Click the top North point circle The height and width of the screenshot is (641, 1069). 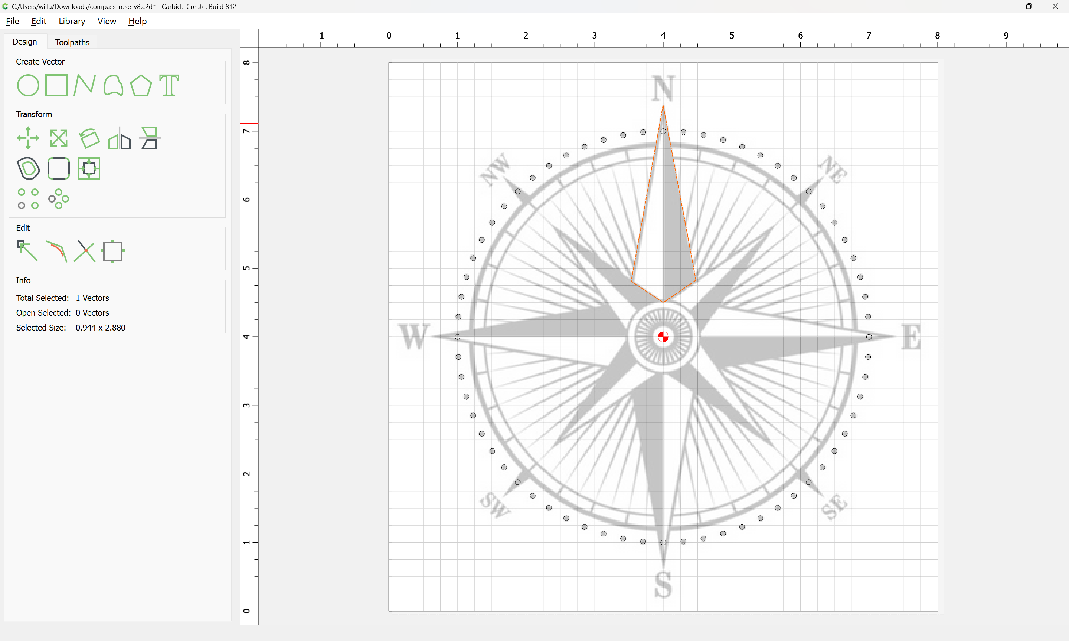point(663,131)
